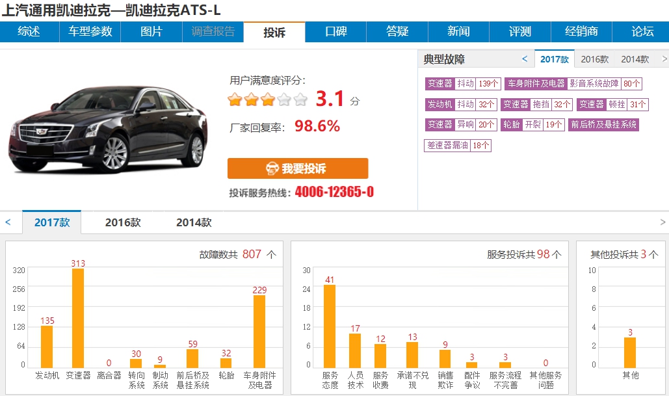Click the 销售欺诈 bar showing 9
The height and width of the screenshot is (396, 669).
click(x=445, y=359)
